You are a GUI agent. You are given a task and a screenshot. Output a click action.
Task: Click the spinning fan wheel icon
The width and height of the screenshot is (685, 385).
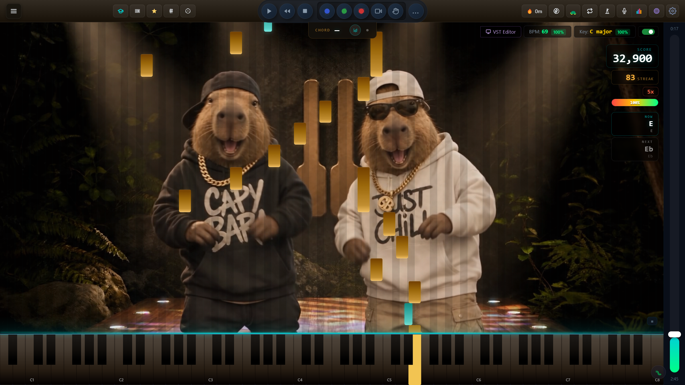tap(556, 11)
